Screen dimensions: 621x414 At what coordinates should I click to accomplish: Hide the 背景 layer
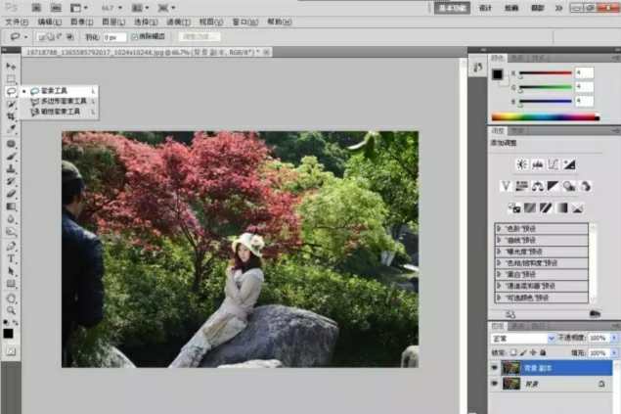pyautogui.click(x=494, y=384)
